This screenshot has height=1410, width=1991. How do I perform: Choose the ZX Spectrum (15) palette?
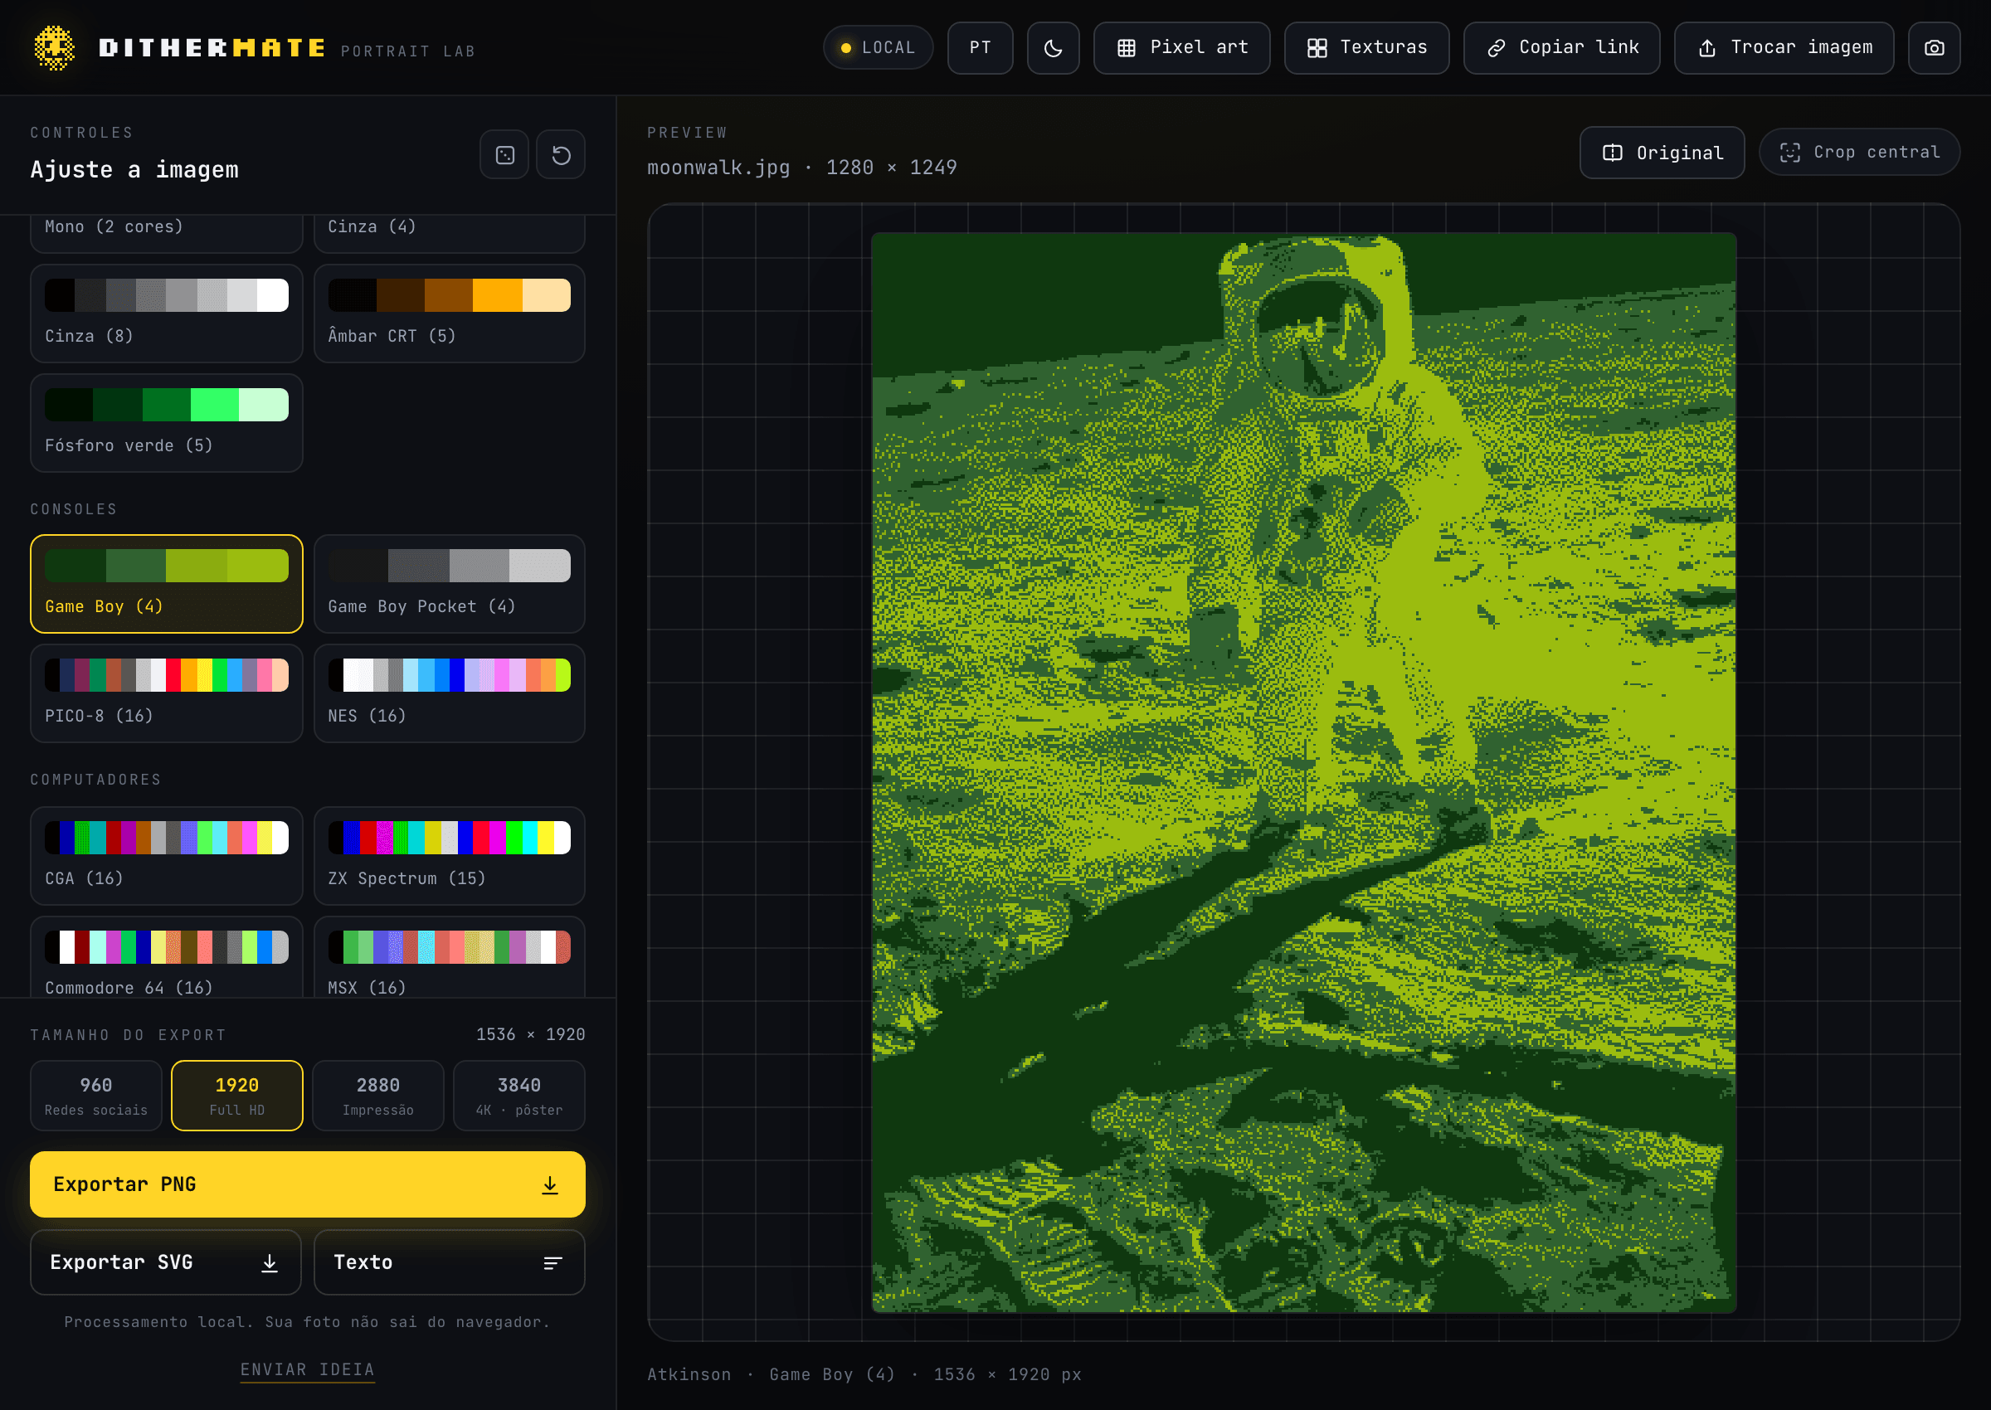[449, 856]
